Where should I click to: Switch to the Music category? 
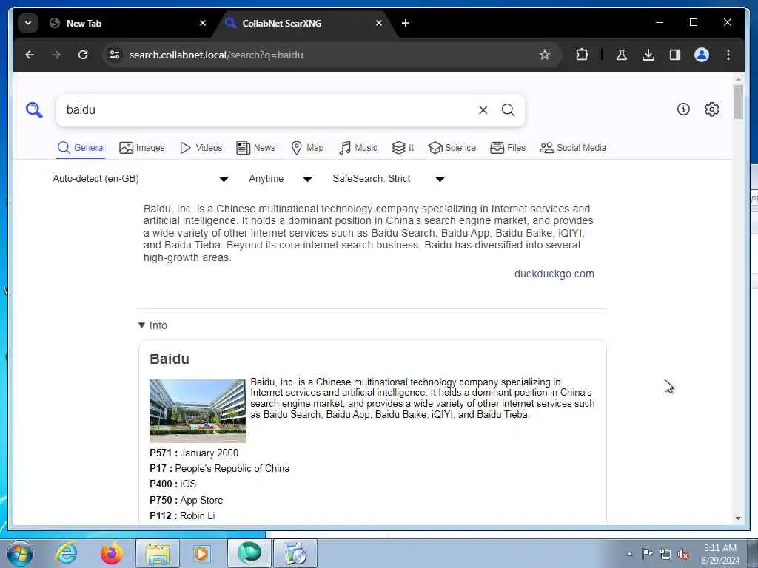[x=358, y=148]
